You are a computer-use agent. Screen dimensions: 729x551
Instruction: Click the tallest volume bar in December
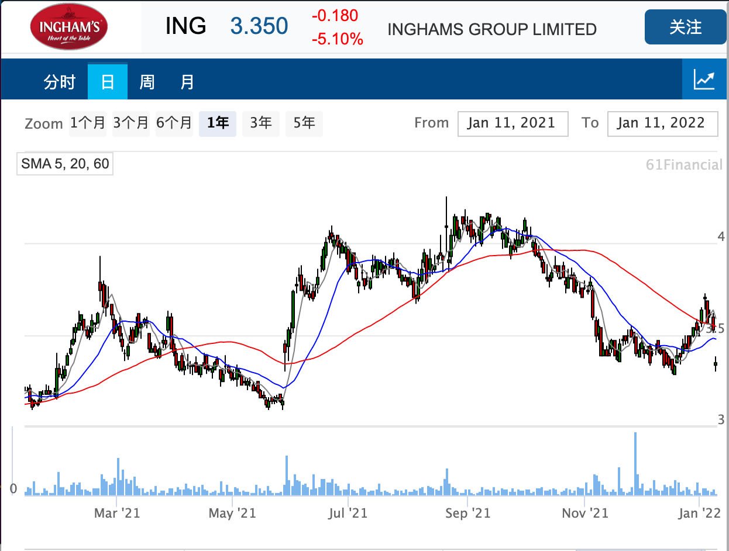pyautogui.click(x=635, y=464)
